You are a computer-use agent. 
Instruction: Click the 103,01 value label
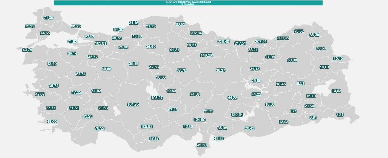point(101,43)
